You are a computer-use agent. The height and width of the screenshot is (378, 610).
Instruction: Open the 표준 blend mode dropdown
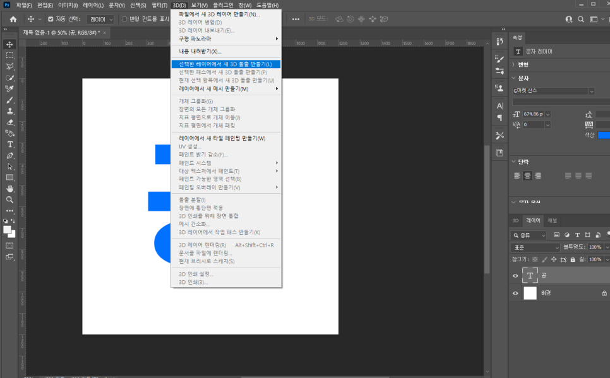pos(535,247)
